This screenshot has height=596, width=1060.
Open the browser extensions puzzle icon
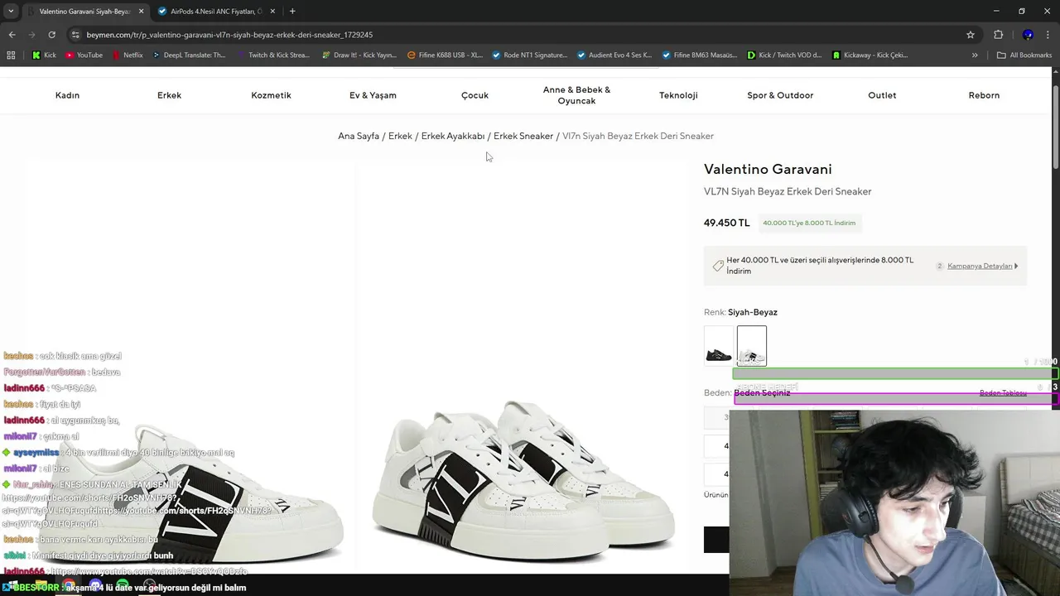[x=998, y=35]
